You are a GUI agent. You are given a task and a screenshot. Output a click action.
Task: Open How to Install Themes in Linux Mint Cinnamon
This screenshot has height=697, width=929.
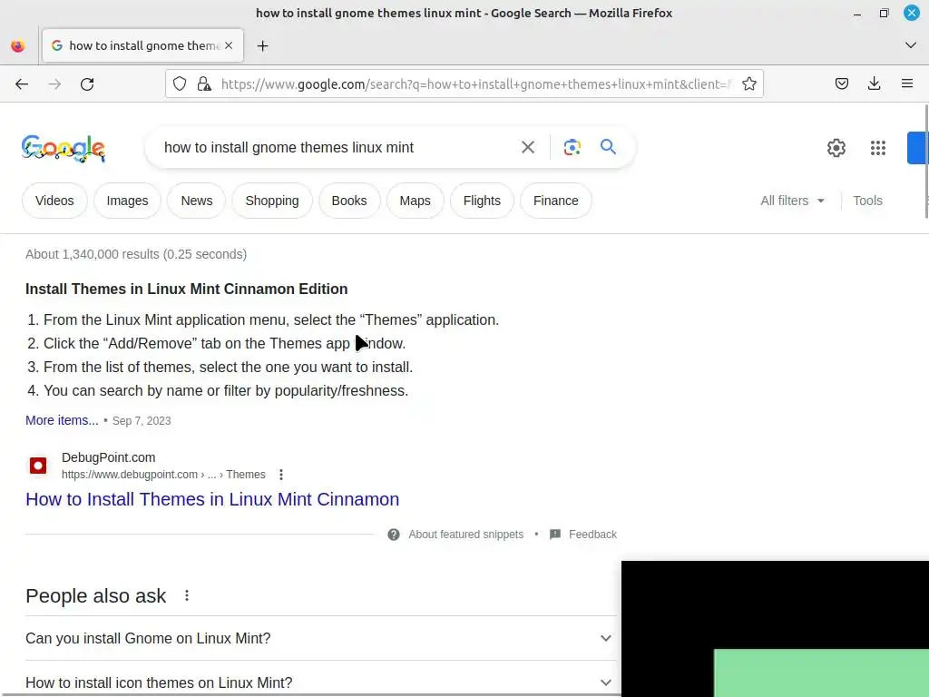point(212,499)
